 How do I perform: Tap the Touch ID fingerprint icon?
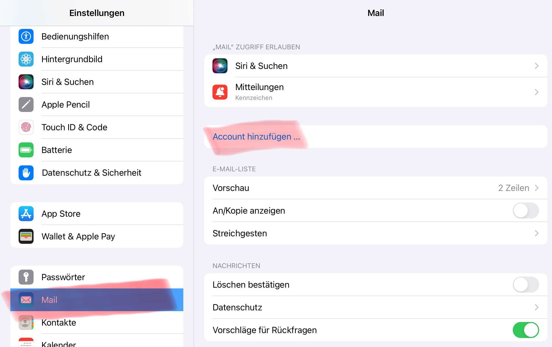pyautogui.click(x=26, y=127)
